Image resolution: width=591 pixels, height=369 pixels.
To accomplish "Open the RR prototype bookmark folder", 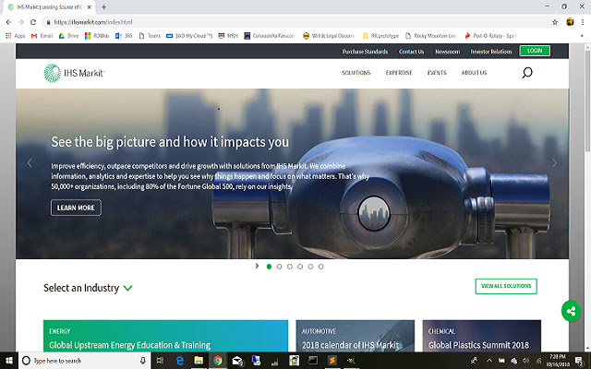I will [x=380, y=36].
